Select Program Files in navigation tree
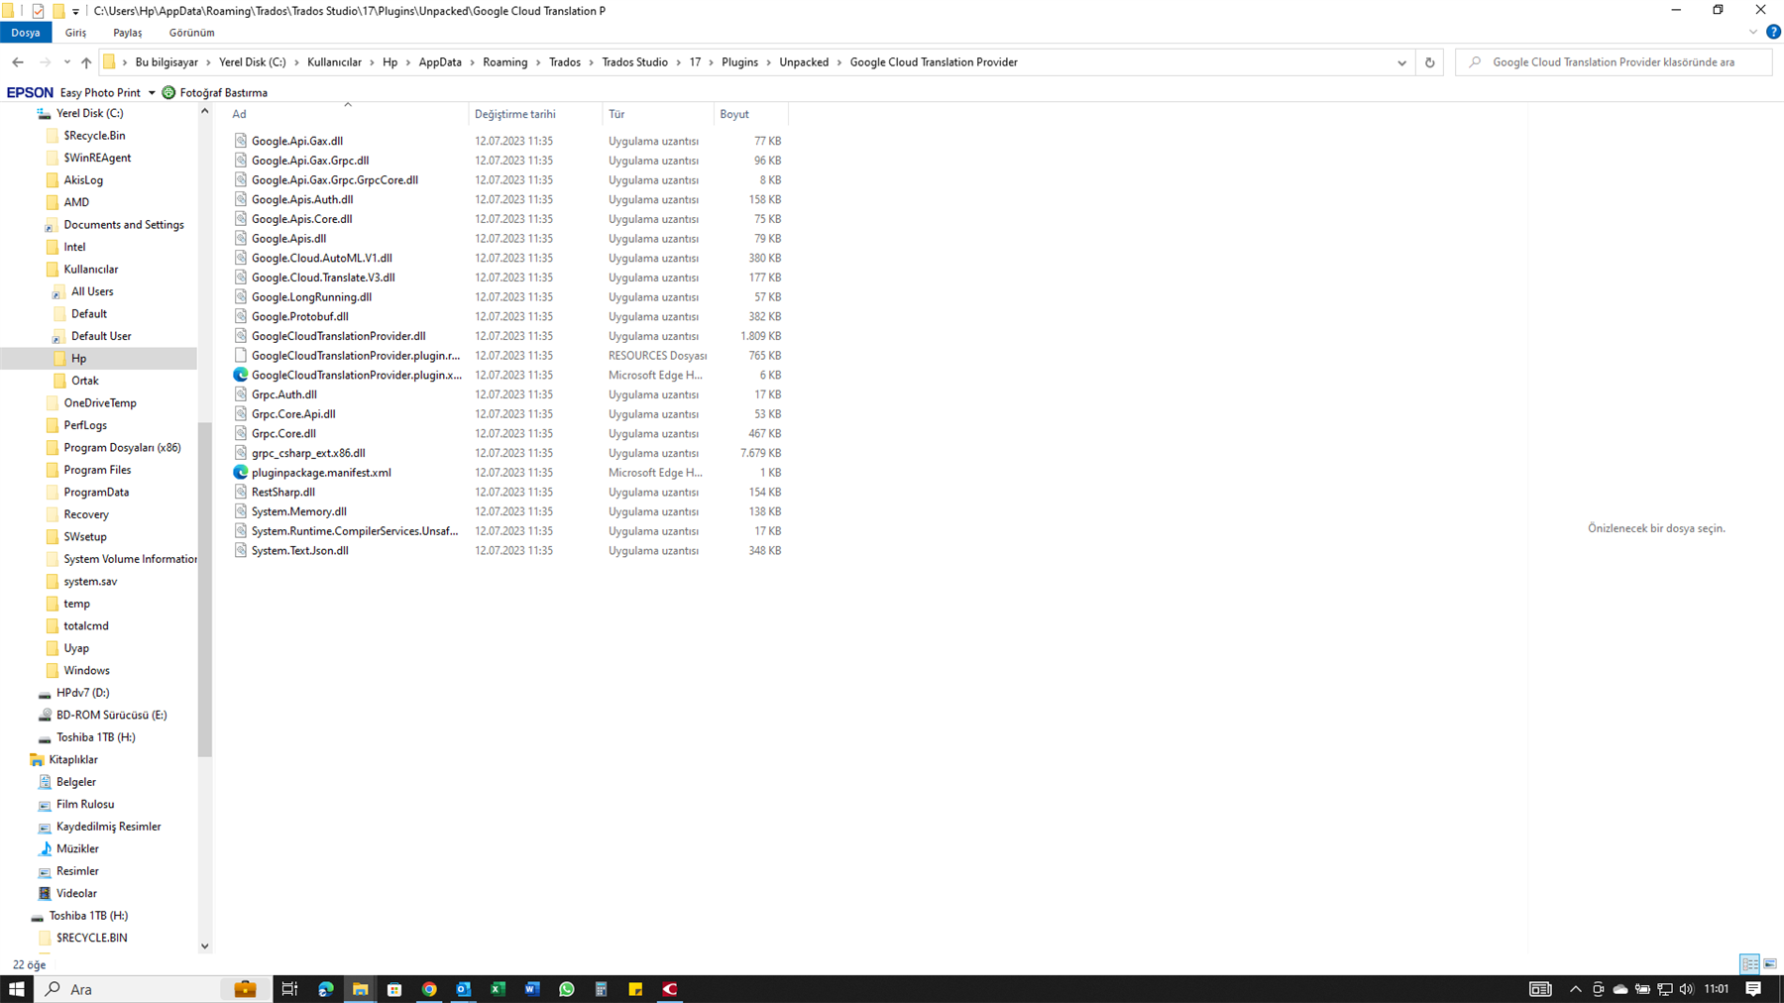This screenshot has height=1003, width=1784. (x=97, y=470)
